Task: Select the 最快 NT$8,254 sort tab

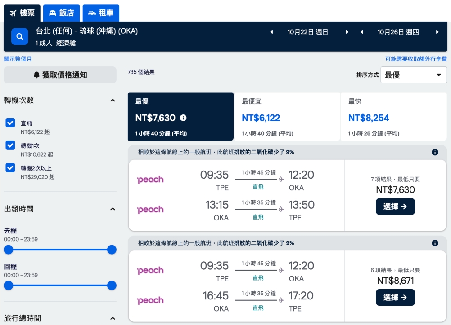Action: tap(394, 117)
